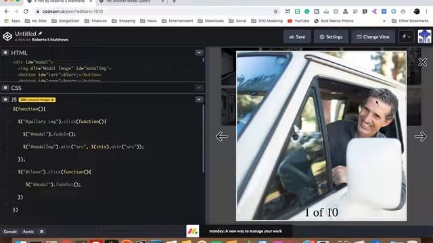The image size is (433, 243).
Task: Close the modal with the X icon
Action: pos(422,62)
